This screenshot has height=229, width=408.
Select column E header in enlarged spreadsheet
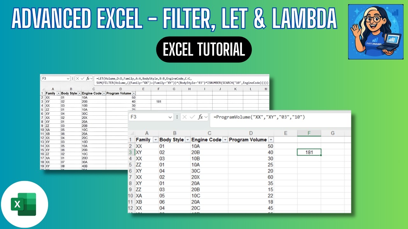tap(286, 133)
